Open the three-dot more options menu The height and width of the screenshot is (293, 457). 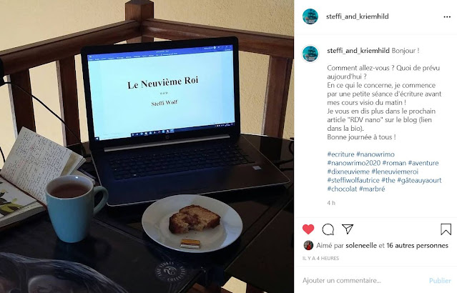tap(447, 17)
